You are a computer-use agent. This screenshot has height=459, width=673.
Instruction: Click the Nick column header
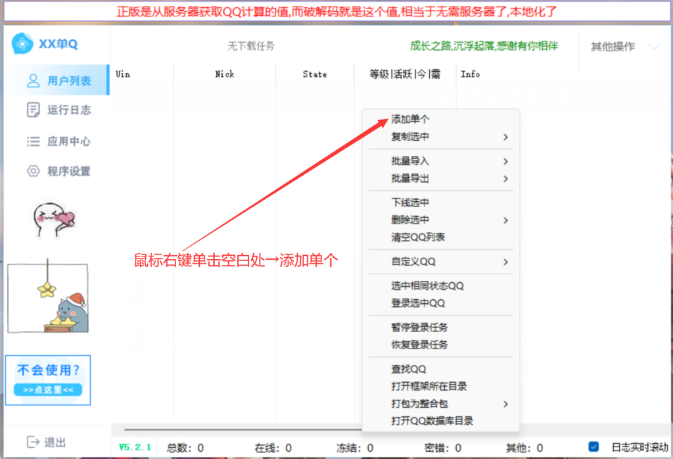point(225,74)
